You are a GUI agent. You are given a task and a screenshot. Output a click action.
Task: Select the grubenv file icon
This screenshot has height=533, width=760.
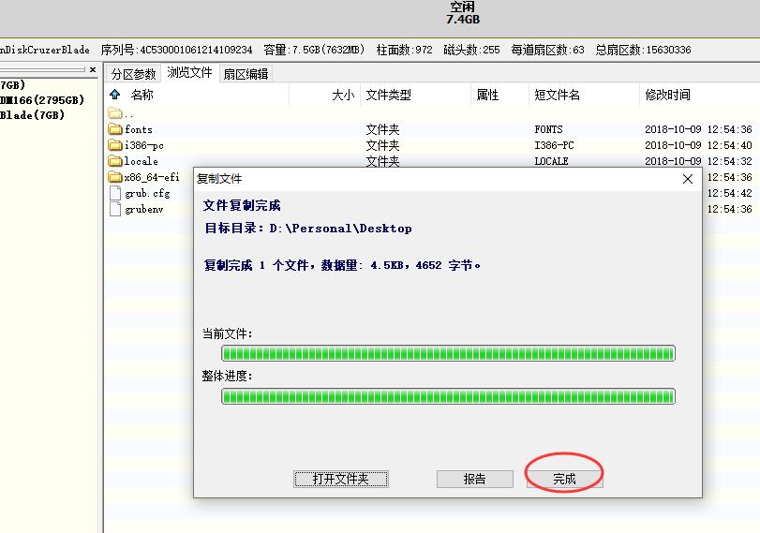tap(115, 209)
